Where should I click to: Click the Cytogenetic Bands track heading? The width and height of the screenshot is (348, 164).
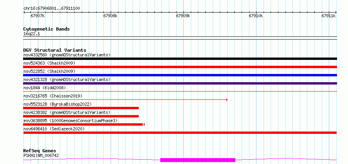tap(47, 29)
